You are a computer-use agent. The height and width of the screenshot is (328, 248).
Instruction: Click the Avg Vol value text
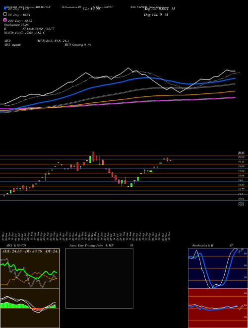click(x=159, y=9)
